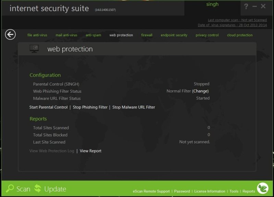Click View Web Protection Log
The image size is (274, 197).
pyautogui.click(x=52, y=151)
